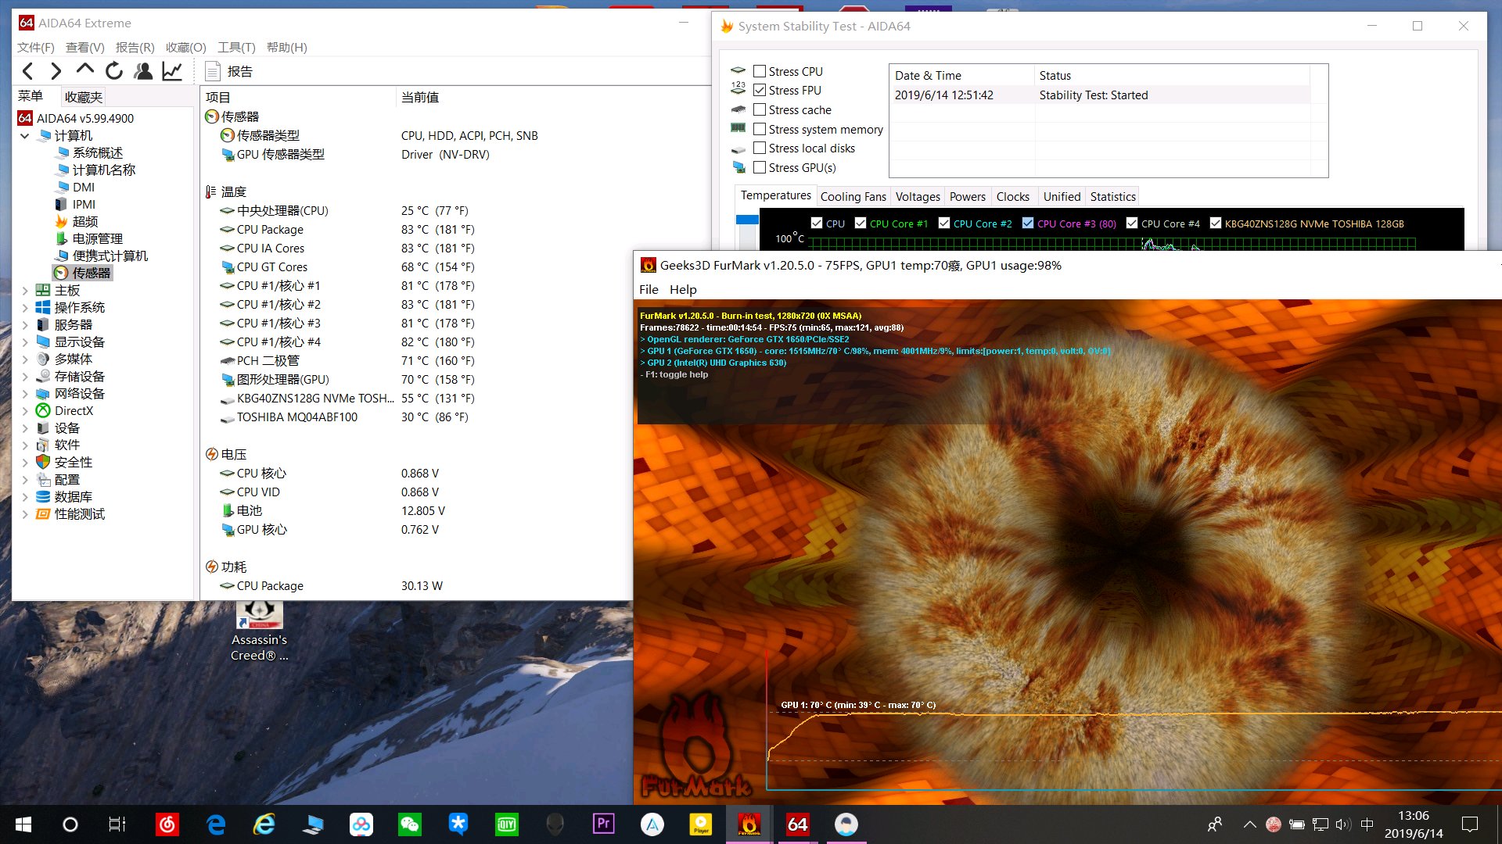Enable the Stress CPU checkbox
Screen dimensions: 1502x844
760,71
